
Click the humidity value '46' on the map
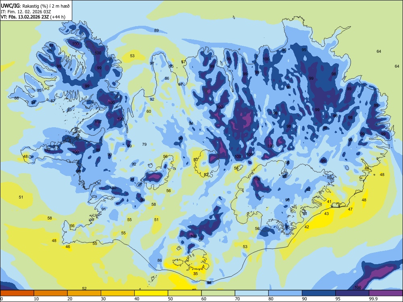click(68, 247)
